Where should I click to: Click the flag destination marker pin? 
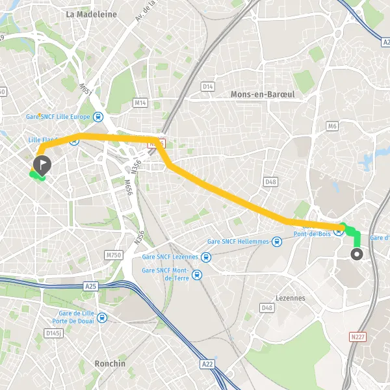click(x=42, y=166)
